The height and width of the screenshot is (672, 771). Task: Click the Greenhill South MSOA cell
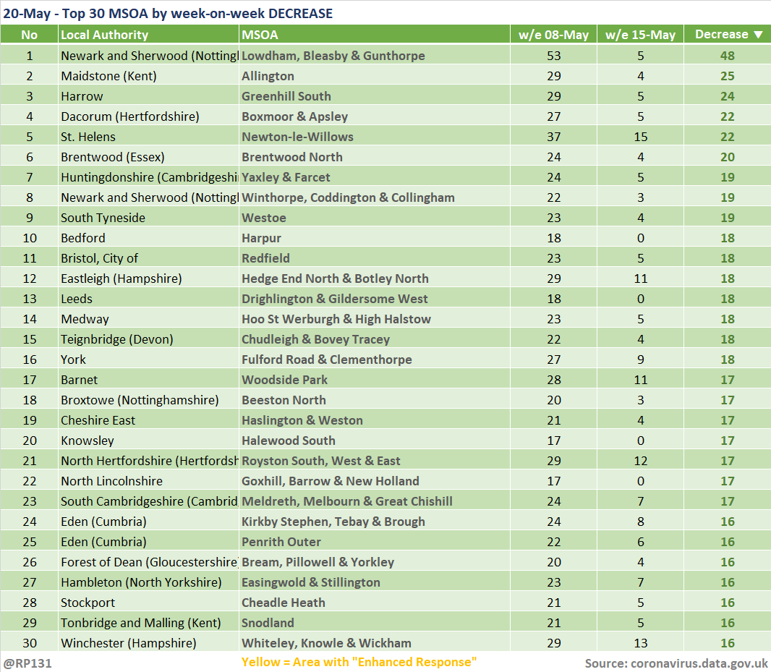(286, 96)
